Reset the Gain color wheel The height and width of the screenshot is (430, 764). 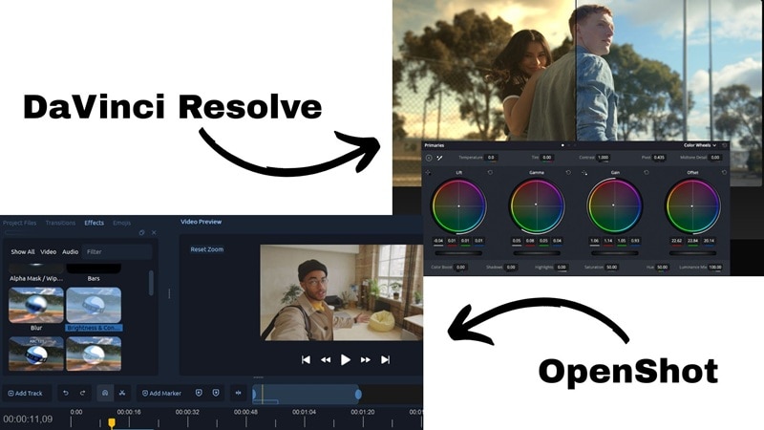[647, 173]
